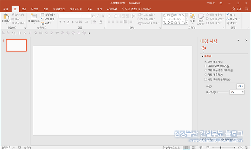The height and width of the screenshot is (150, 251).
Task: Open Quick Styles (빠른 스타일) gallery
Action: [201, 19]
